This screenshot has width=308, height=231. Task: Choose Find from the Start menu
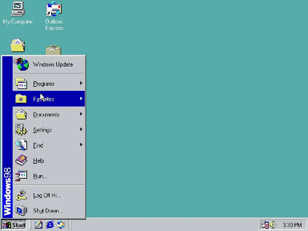pyautogui.click(x=49, y=145)
